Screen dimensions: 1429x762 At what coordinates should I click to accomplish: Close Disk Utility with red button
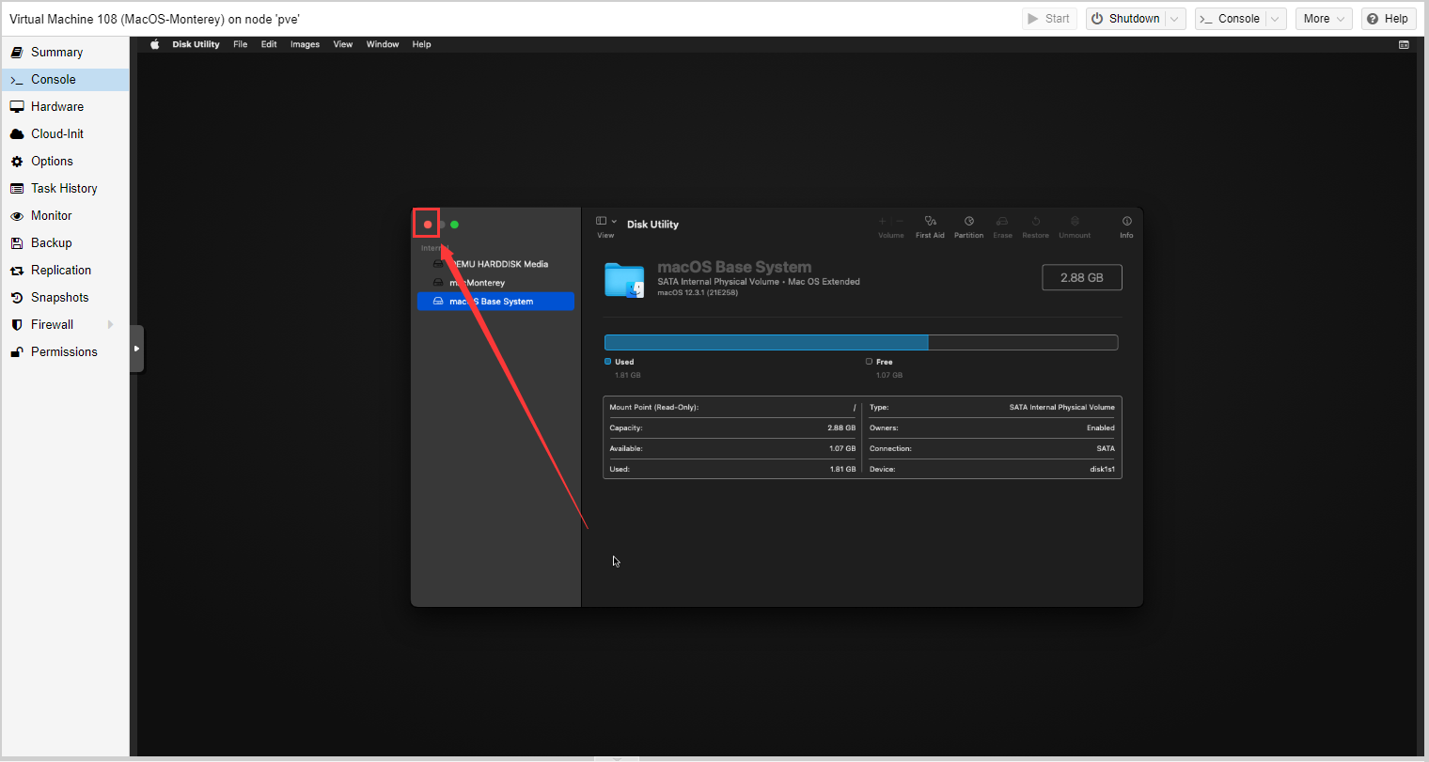click(428, 225)
